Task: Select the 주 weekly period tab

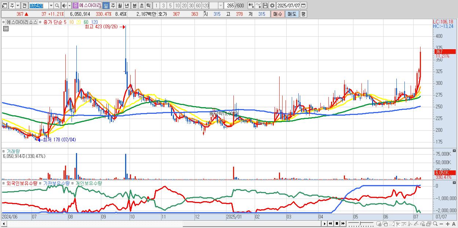Action: (x=113, y=6)
